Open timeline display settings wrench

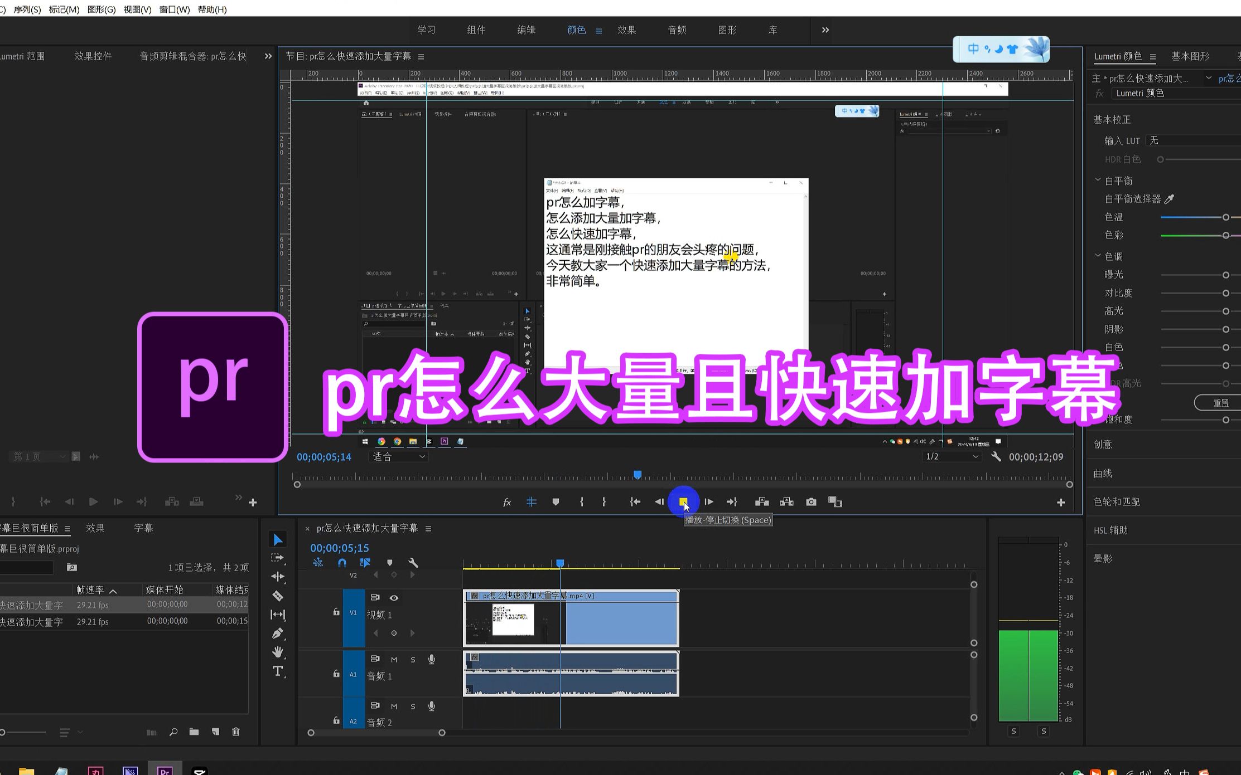pos(413,563)
